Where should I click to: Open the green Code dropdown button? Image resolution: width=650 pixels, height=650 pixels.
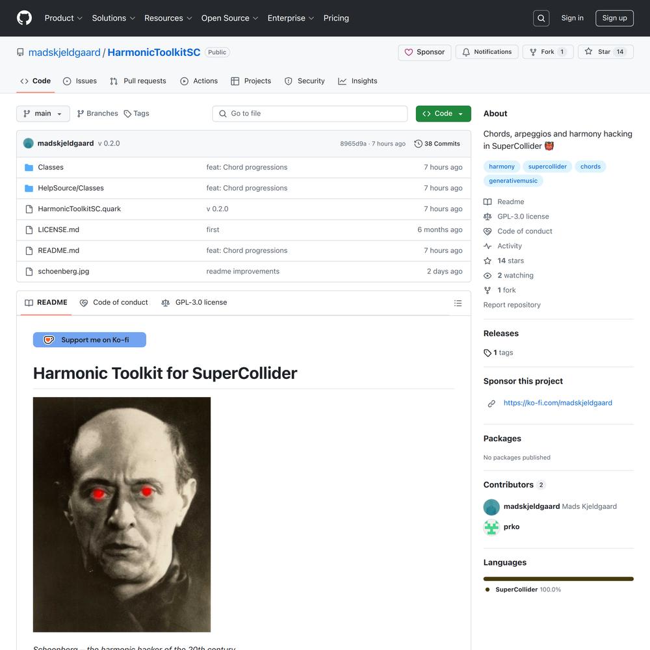pyautogui.click(x=443, y=114)
